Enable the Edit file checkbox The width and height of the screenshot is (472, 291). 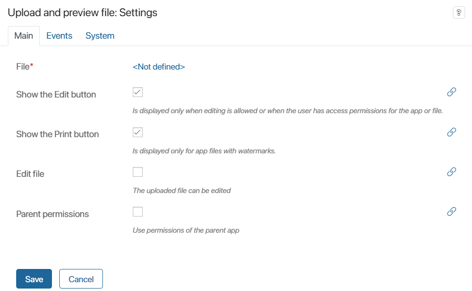pos(138,172)
